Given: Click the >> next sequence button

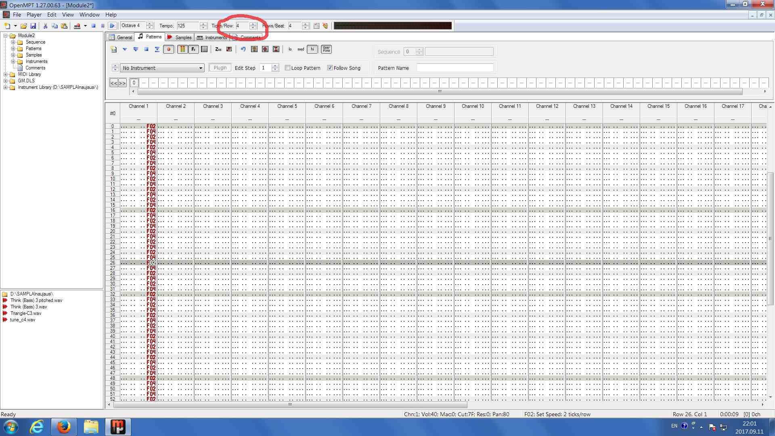Looking at the screenshot, I should pos(122,83).
